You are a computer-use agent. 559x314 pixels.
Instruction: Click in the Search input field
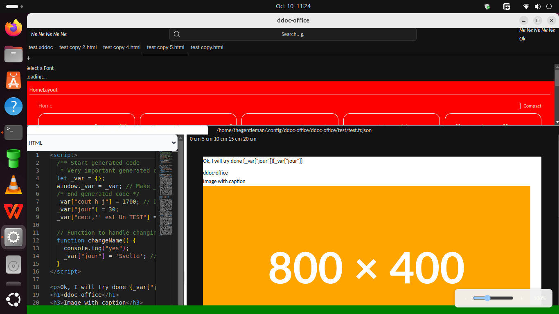click(293, 34)
